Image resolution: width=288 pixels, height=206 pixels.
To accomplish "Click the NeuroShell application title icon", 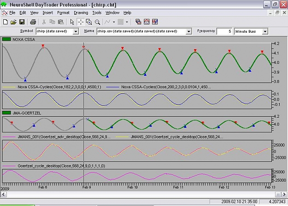I will click(4, 5).
